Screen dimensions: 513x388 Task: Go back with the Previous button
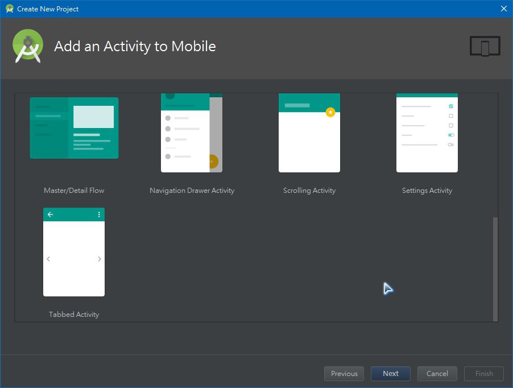(x=344, y=374)
